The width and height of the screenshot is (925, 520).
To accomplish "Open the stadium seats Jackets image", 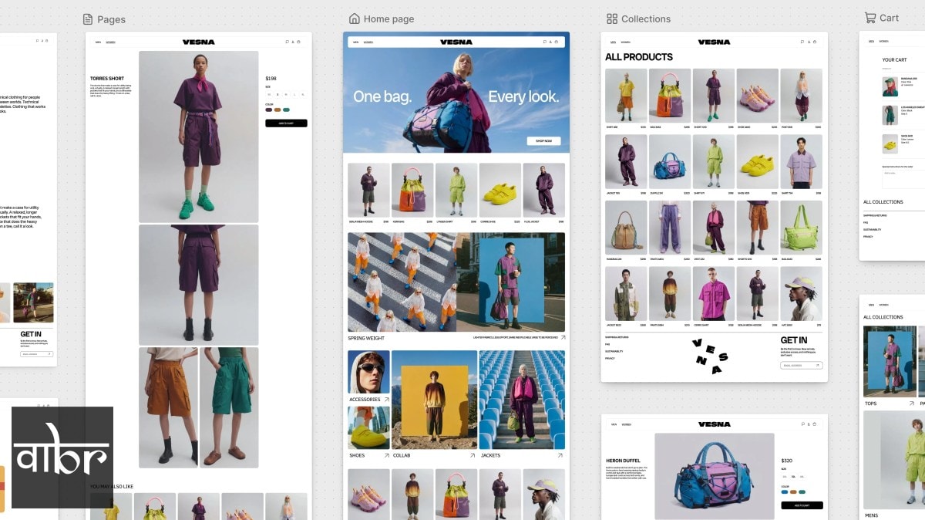I will pyautogui.click(x=522, y=400).
